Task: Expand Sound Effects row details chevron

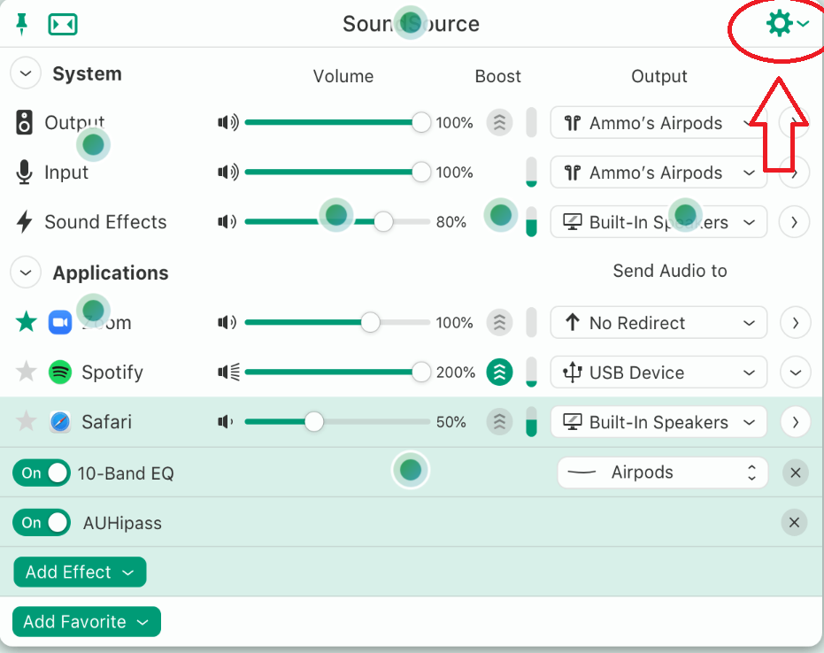Action: 794,222
